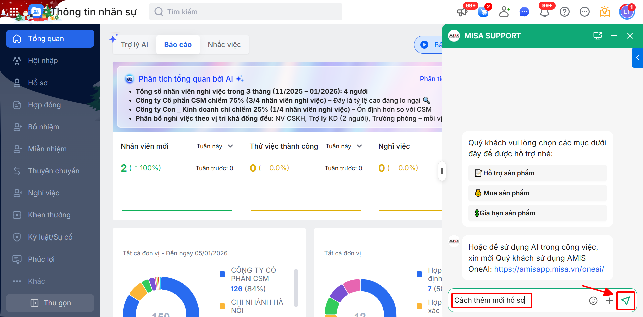Click the AI robot icon in analysis card

pos(129,79)
